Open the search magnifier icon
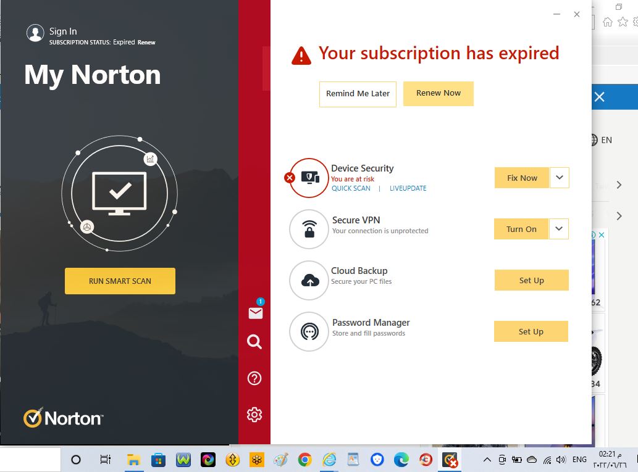This screenshot has height=472, width=638. pyautogui.click(x=254, y=342)
